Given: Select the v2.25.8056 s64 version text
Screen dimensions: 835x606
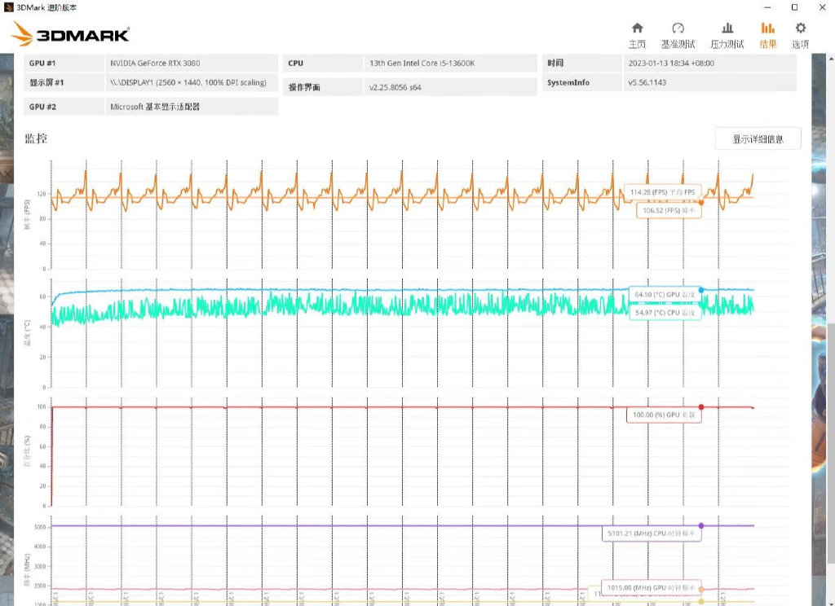Looking at the screenshot, I should 395,87.
